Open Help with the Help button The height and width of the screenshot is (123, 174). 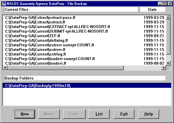pyautogui.click(x=148, y=114)
